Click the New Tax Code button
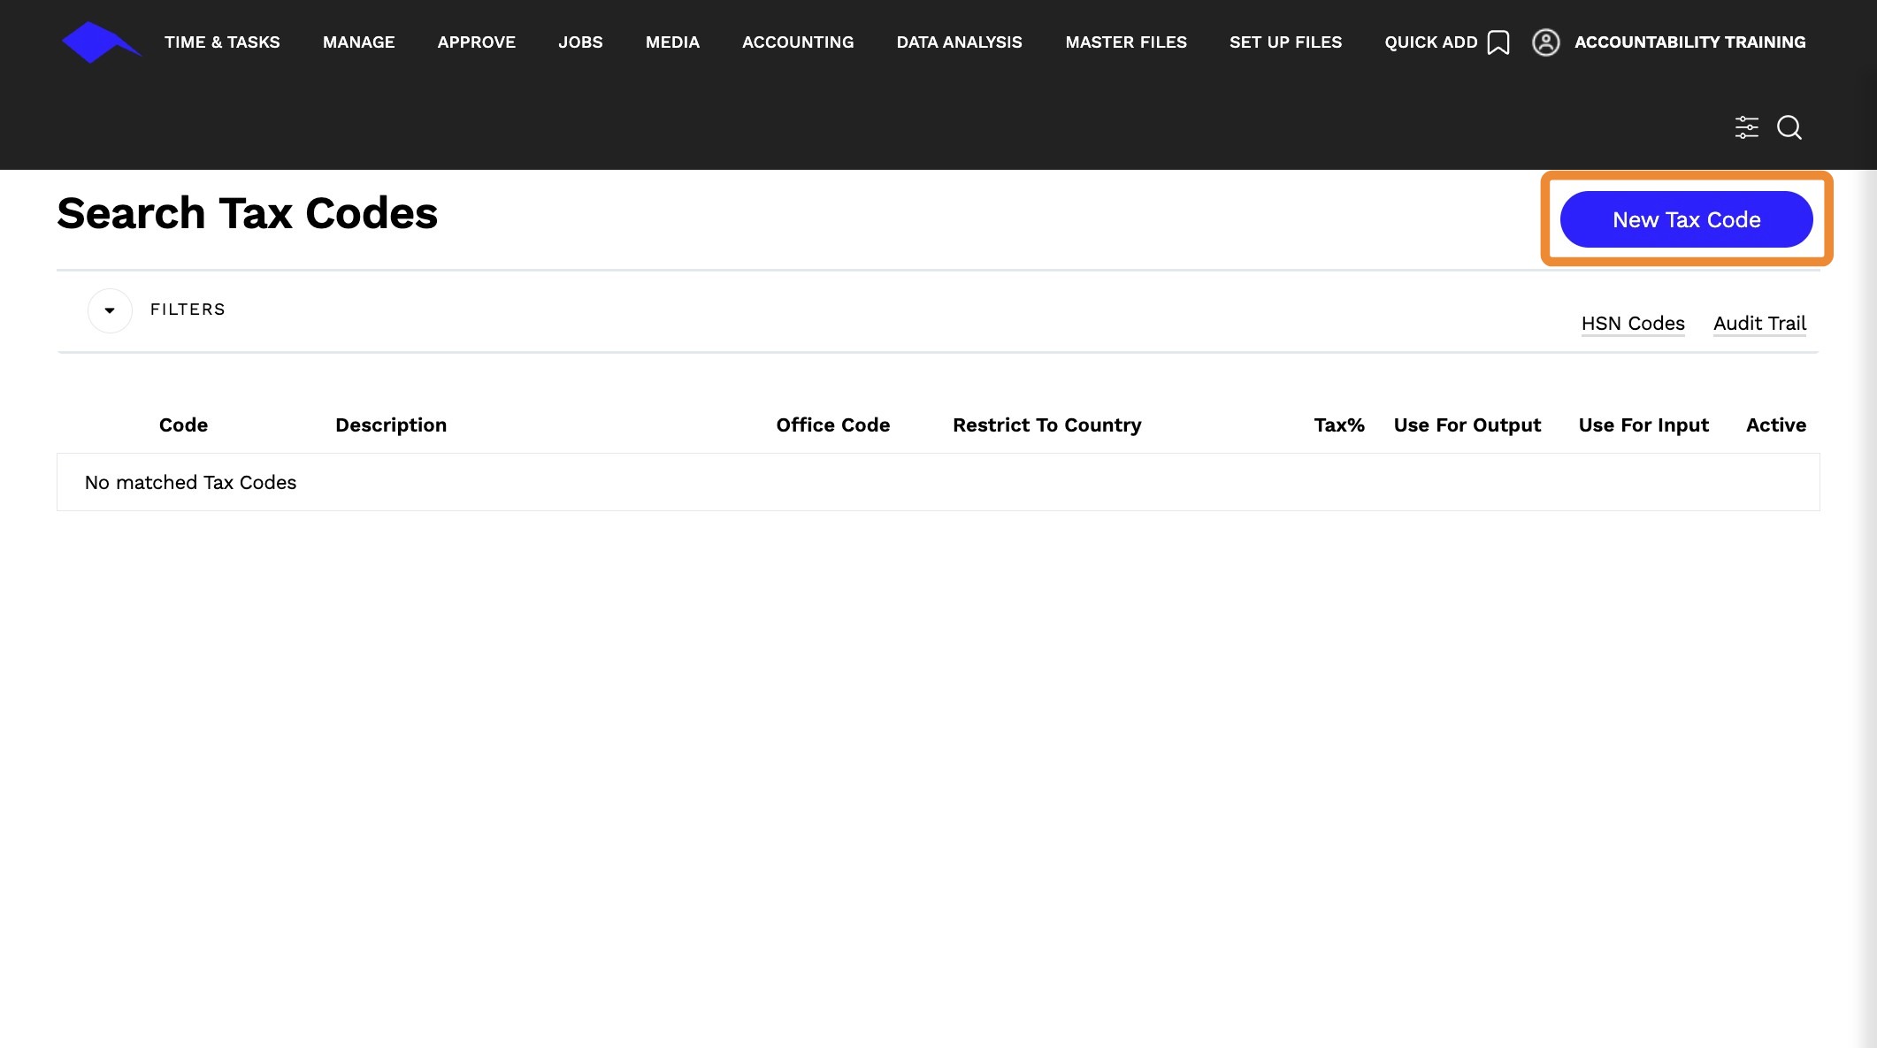 point(1686,219)
